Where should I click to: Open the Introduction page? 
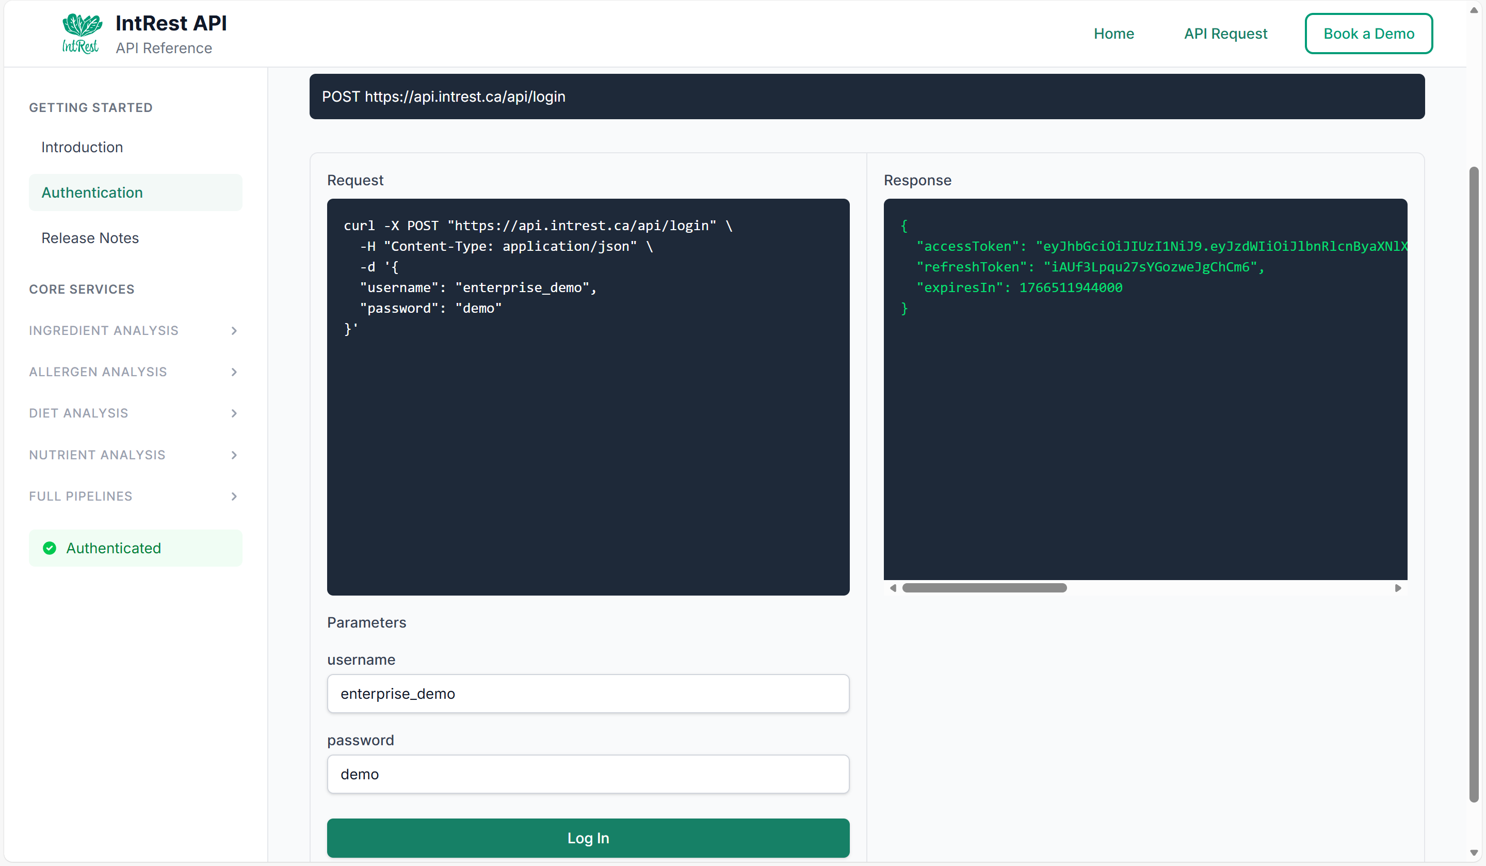pyautogui.click(x=82, y=147)
